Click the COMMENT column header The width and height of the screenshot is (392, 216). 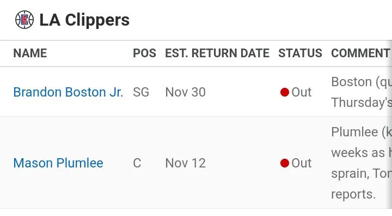[x=360, y=53]
